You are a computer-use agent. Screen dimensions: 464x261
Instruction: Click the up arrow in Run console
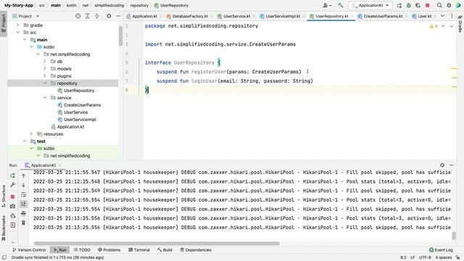(x=23, y=175)
